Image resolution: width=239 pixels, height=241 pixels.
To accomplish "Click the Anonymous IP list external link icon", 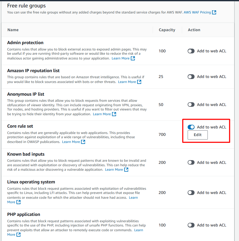I will click(x=114, y=114).
